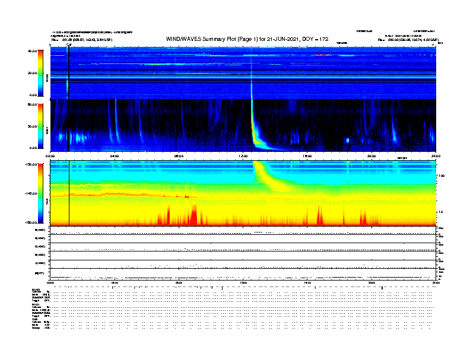
Task: Click the '40.00' label on RAD2 scale
Action: pyautogui.click(x=32, y=51)
